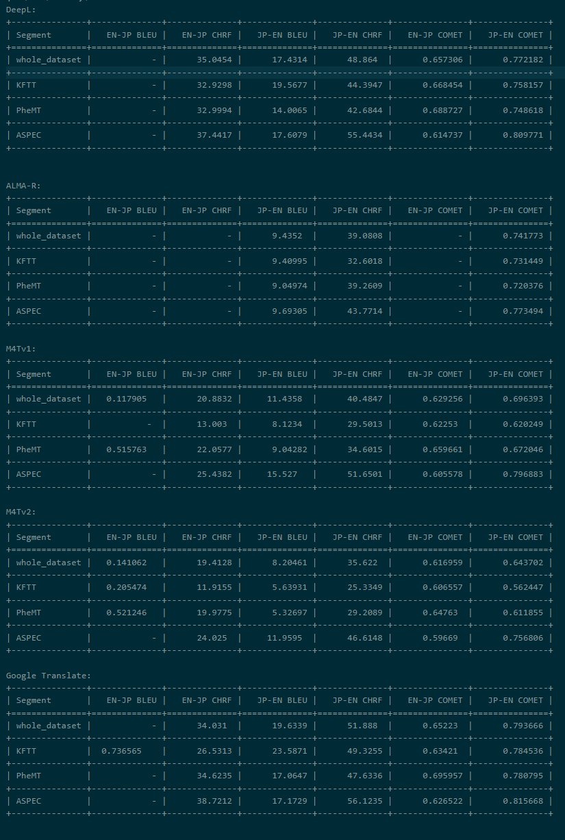This screenshot has height=840, width=565.
Task: Click the 0.773494 score
Action: [x=523, y=311]
